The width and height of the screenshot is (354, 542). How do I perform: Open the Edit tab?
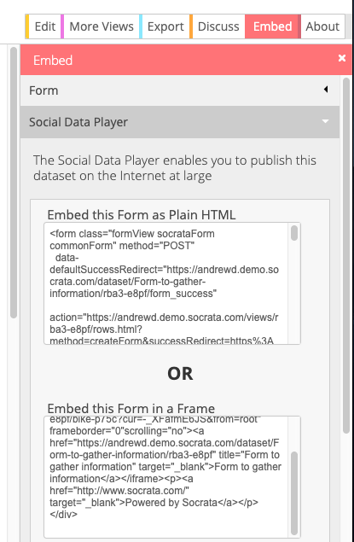coord(44,26)
